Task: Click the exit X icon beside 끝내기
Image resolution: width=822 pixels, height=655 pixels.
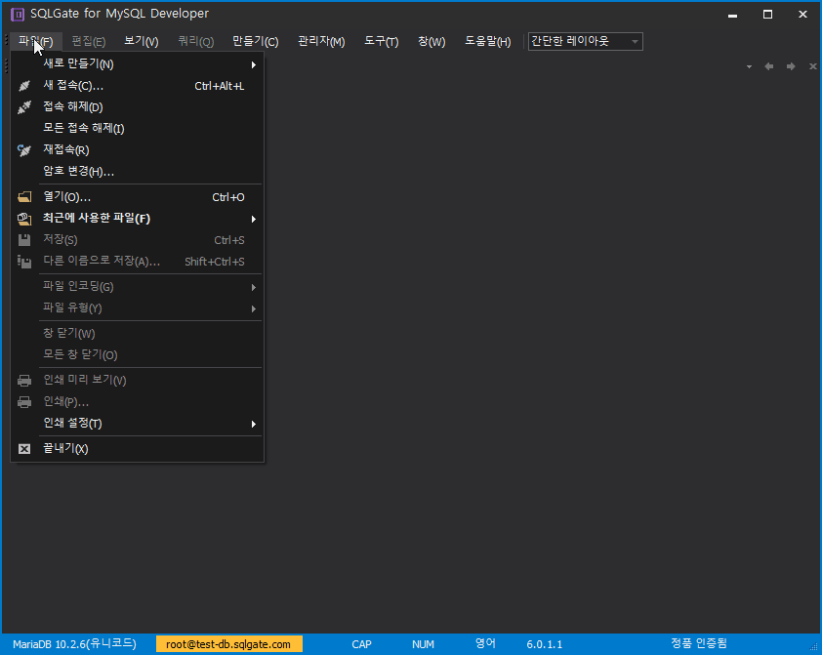Action: point(24,449)
